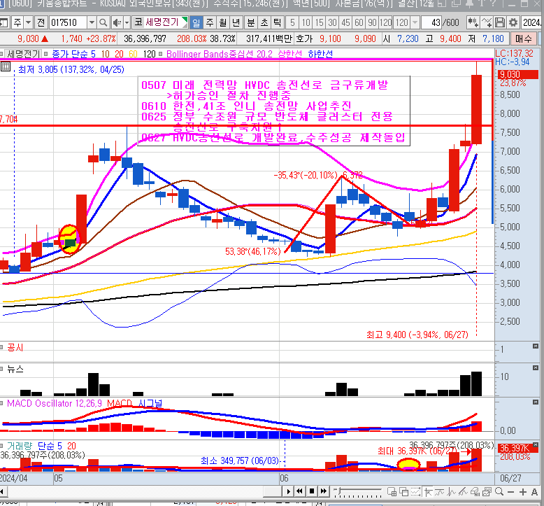Click the trendline drawing icon

(x=463, y=492)
